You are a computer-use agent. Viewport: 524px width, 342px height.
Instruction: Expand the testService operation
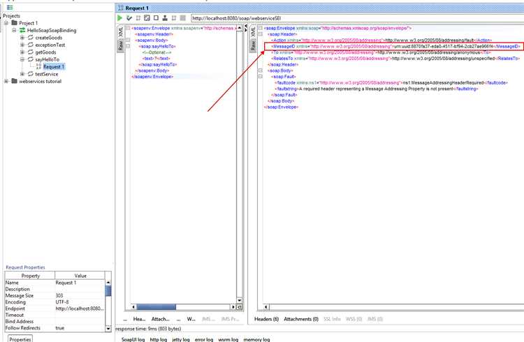tap(22, 74)
